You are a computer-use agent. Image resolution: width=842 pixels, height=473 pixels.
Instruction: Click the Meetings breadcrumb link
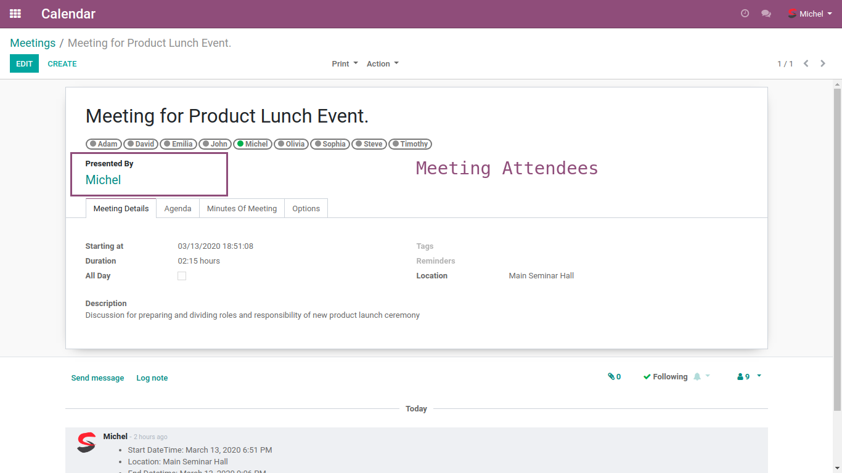(33, 43)
